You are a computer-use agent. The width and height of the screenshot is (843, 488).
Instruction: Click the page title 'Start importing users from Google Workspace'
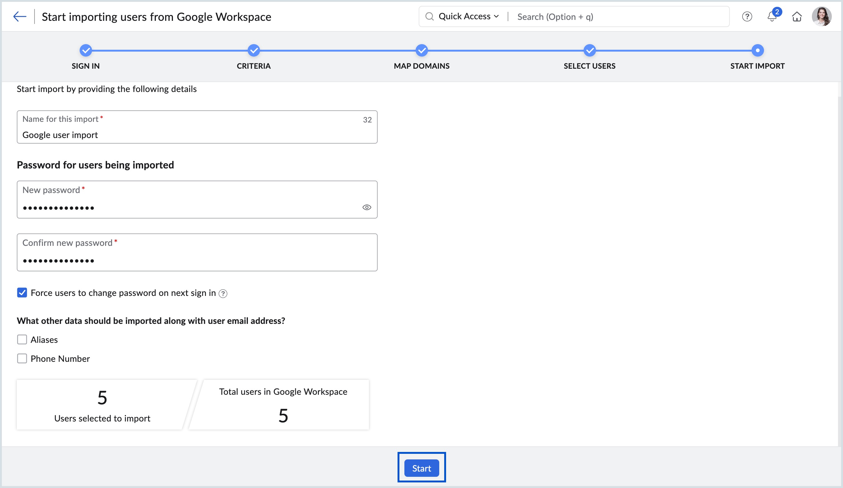[x=156, y=17]
